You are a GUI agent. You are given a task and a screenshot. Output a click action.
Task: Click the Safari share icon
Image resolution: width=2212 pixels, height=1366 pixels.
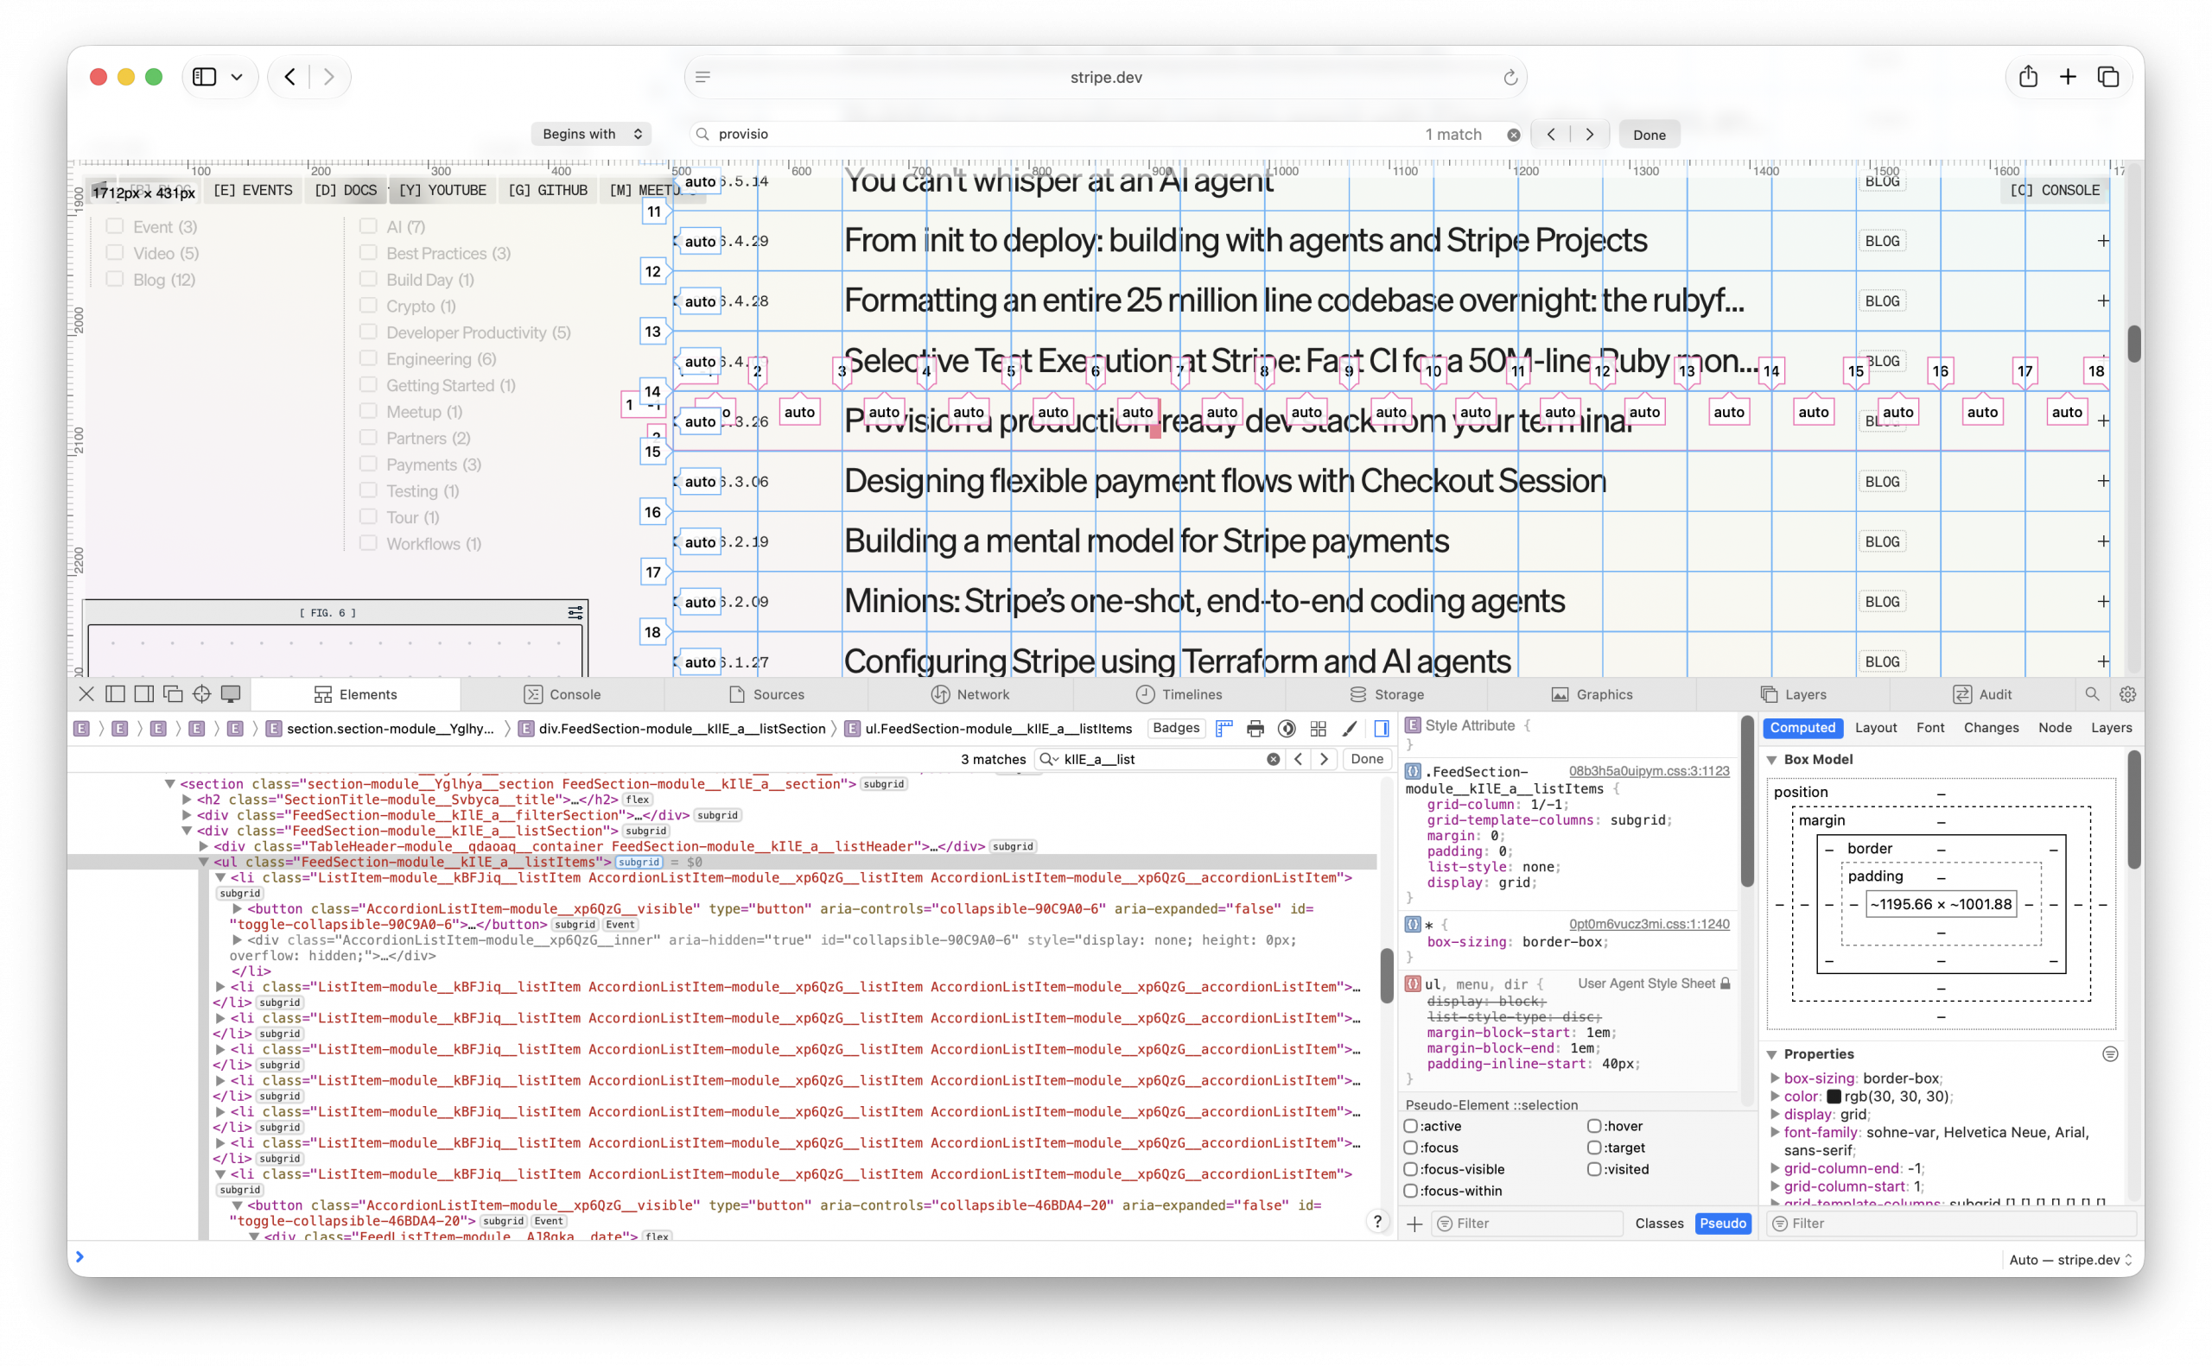click(x=2029, y=77)
